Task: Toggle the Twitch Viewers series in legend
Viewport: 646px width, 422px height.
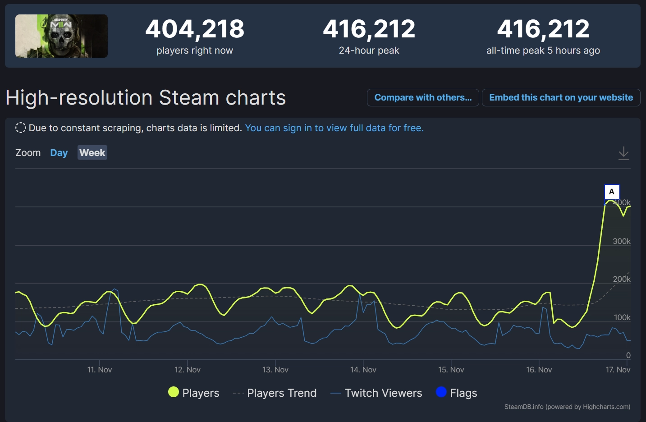Action: 376,393
